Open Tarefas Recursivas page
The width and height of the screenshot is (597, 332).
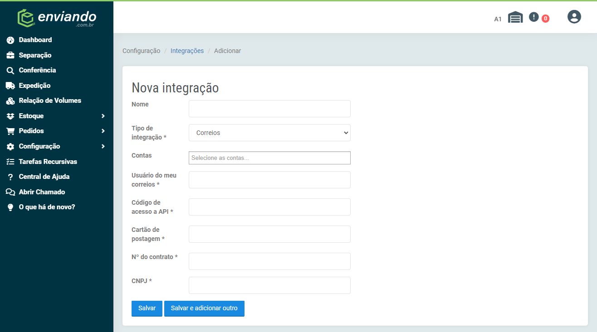48,162
